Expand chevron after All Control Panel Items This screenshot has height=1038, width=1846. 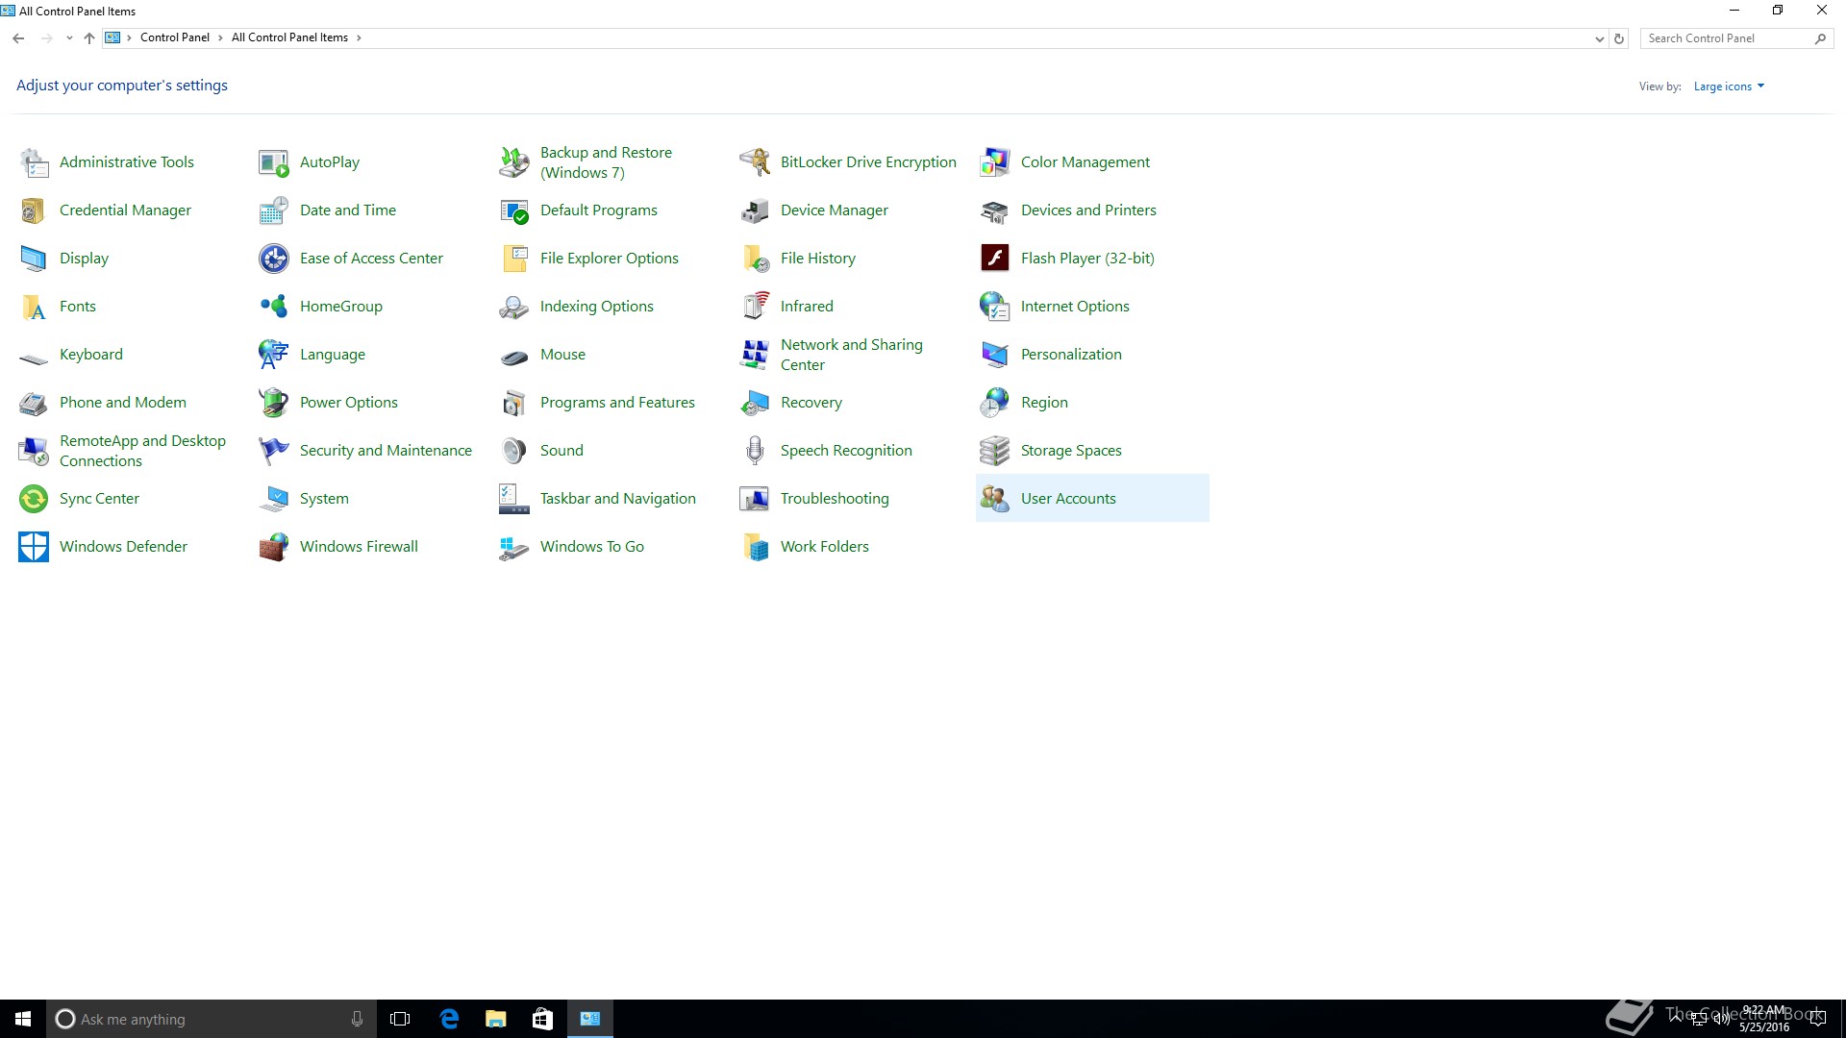tap(359, 38)
